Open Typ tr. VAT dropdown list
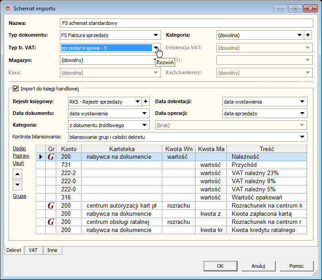The width and height of the screenshot is (322, 280). click(x=156, y=47)
